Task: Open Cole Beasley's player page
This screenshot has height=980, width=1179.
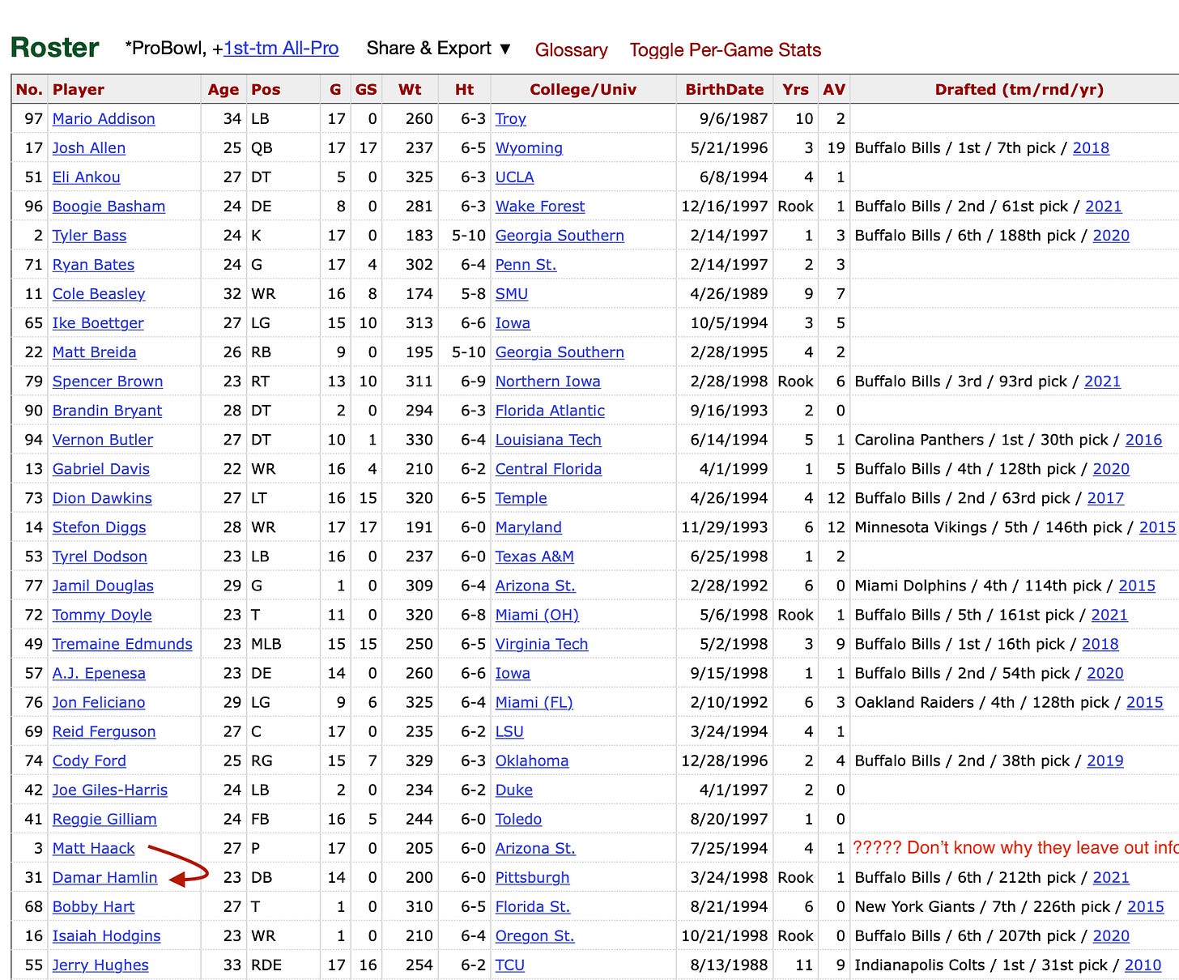Action: point(99,294)
